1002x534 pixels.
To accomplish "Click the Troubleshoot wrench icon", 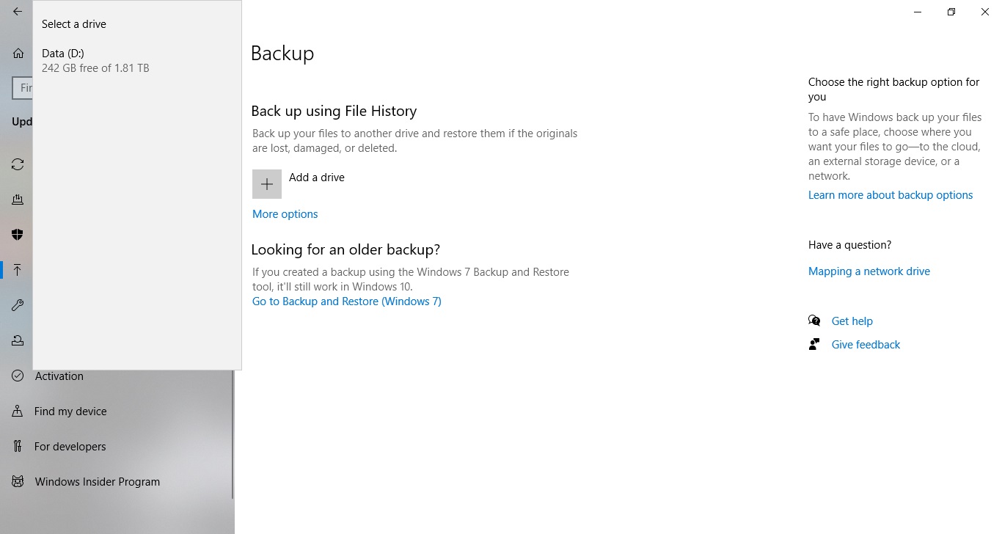I will tap(18, 305).
